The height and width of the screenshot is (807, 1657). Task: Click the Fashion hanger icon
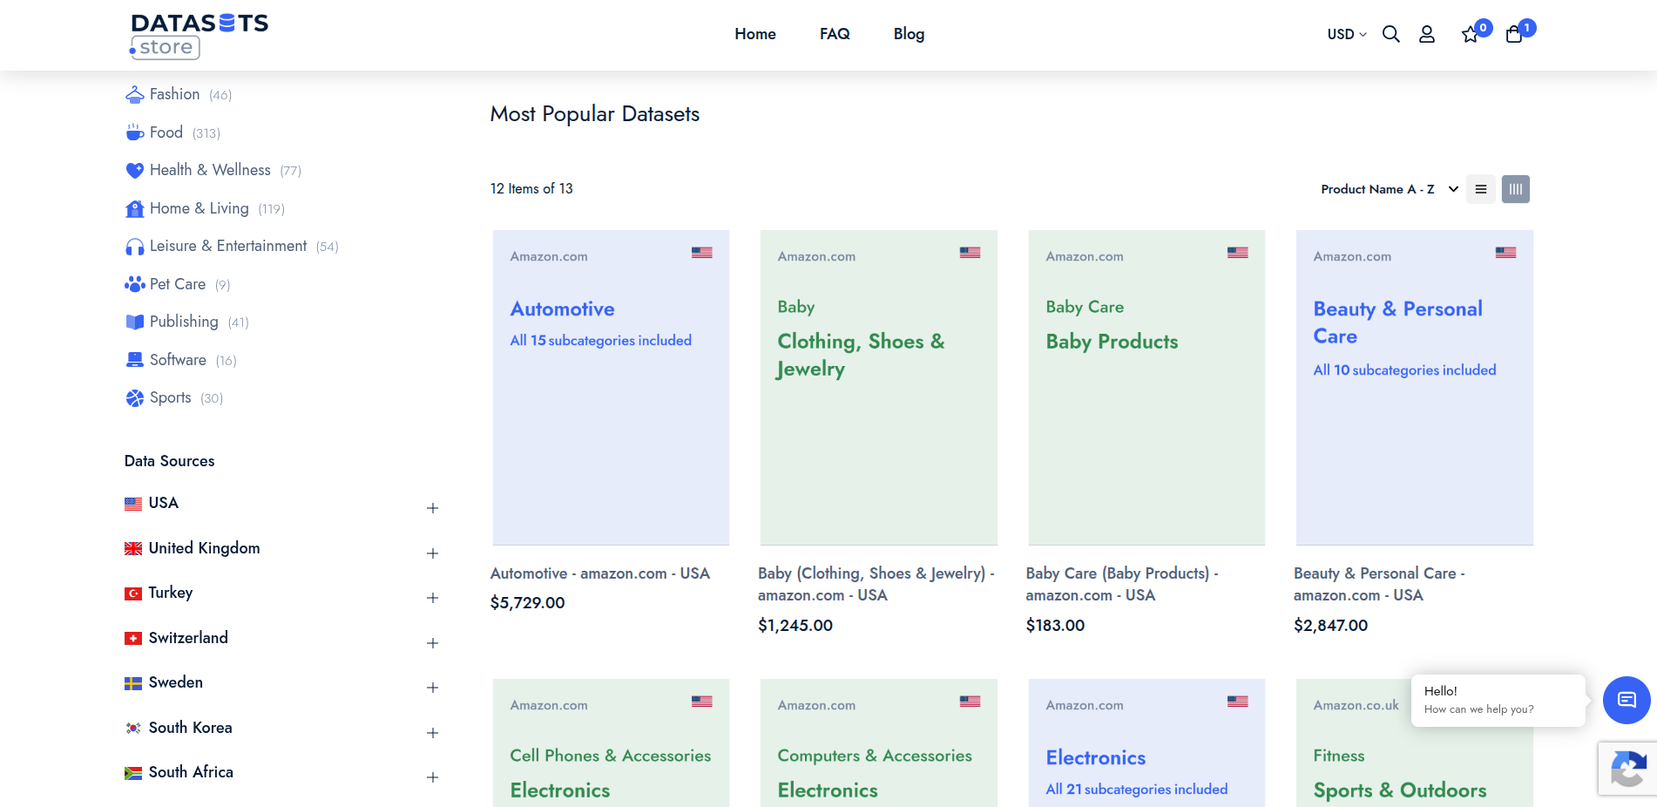pyautogui.click(x=135, y=94)
